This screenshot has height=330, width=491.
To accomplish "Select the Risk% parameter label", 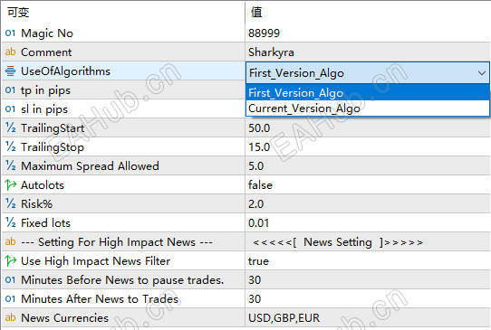I will tap(36, 204).
